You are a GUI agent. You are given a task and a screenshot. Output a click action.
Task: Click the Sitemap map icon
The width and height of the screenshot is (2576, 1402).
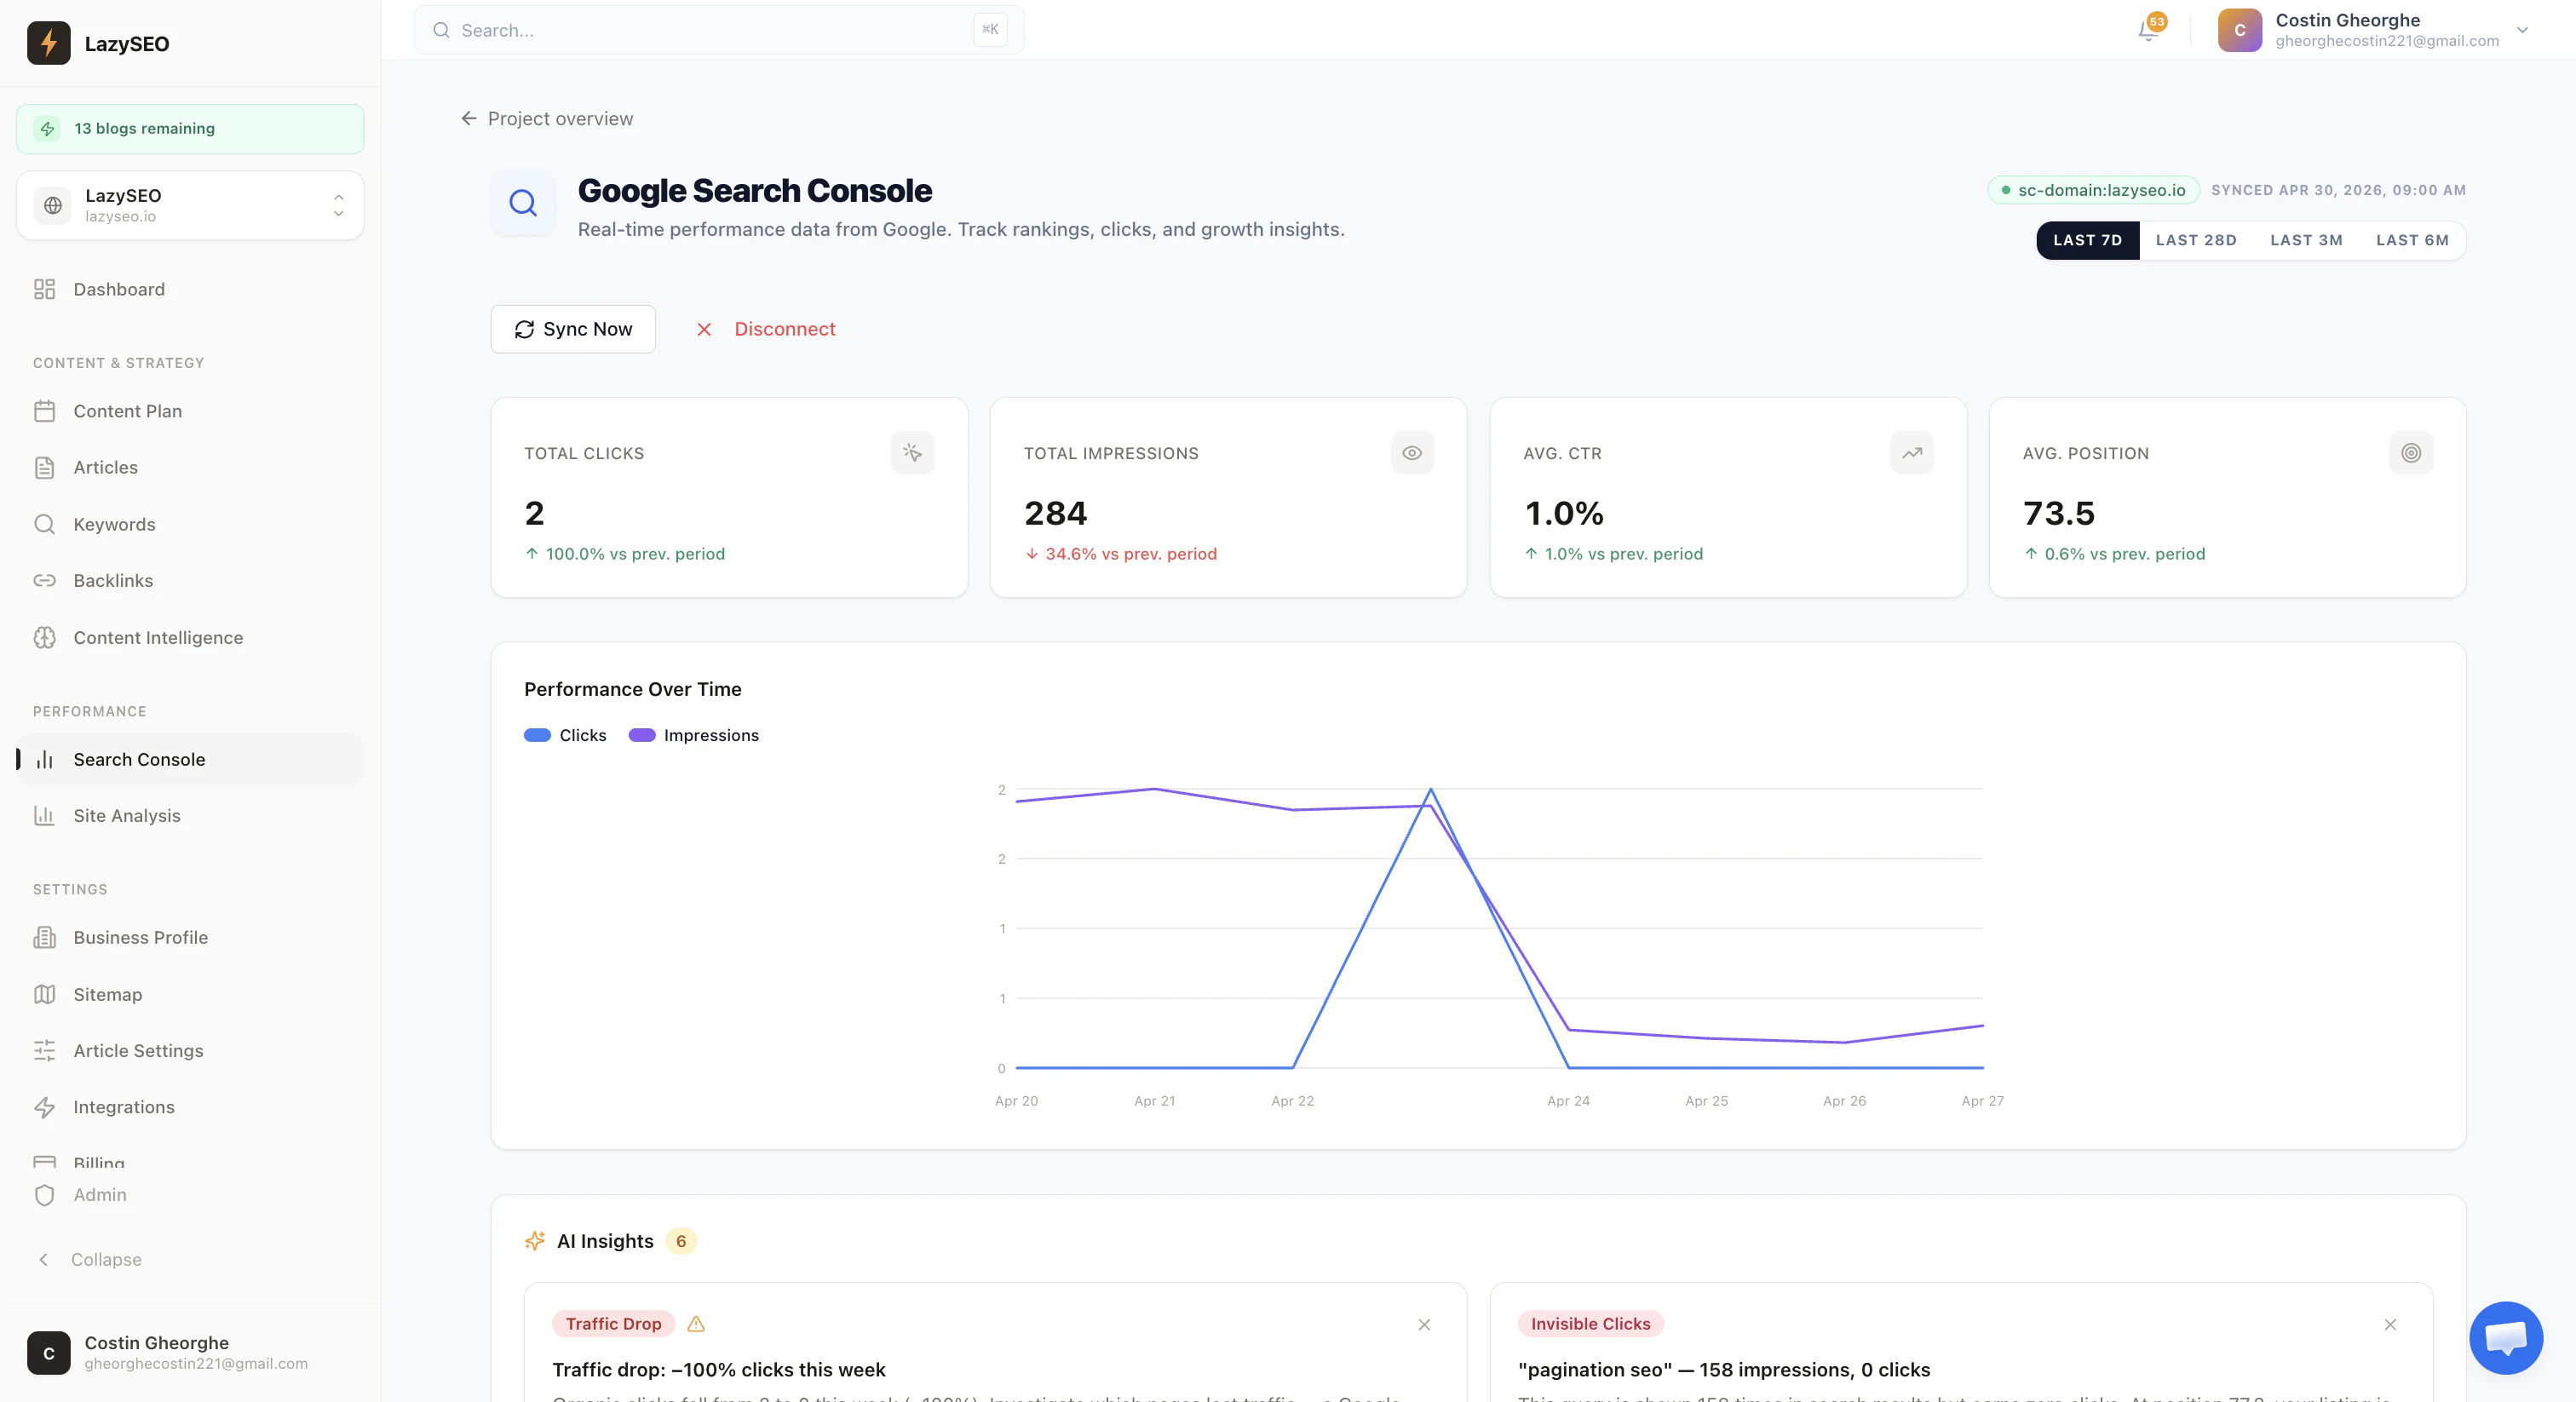pos(44,994)
